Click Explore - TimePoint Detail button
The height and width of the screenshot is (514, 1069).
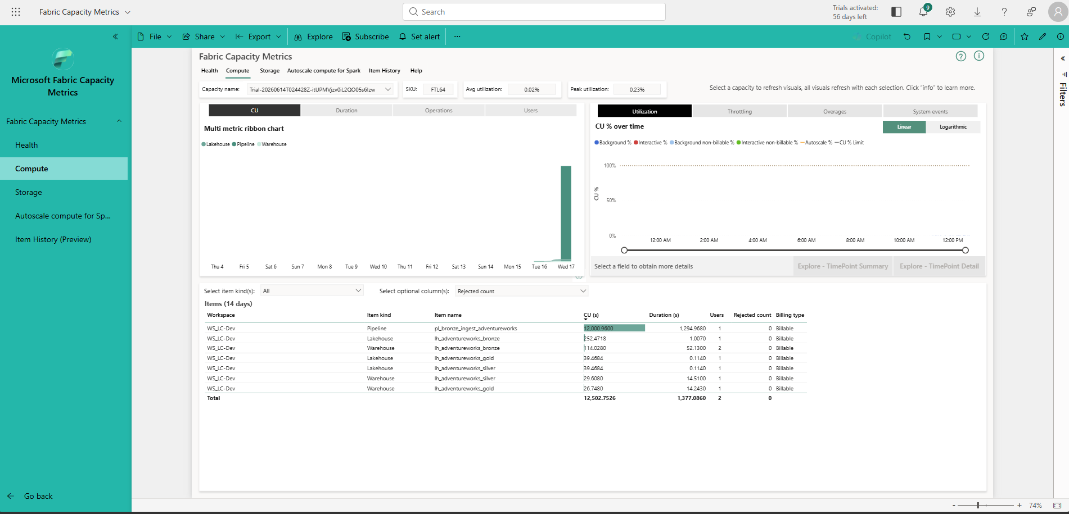point(939,266)
